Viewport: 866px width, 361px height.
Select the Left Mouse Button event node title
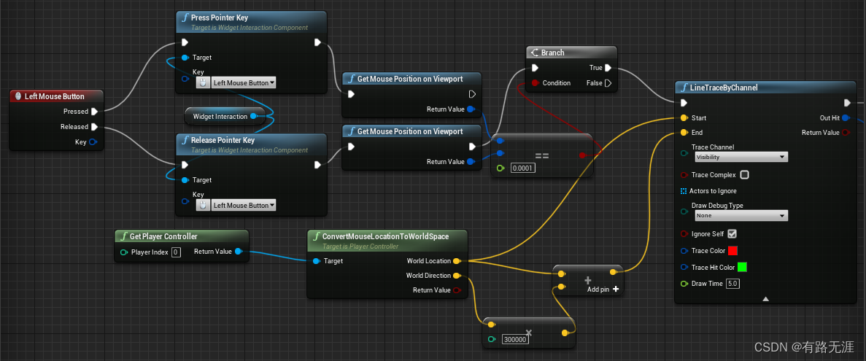[55, 96]
